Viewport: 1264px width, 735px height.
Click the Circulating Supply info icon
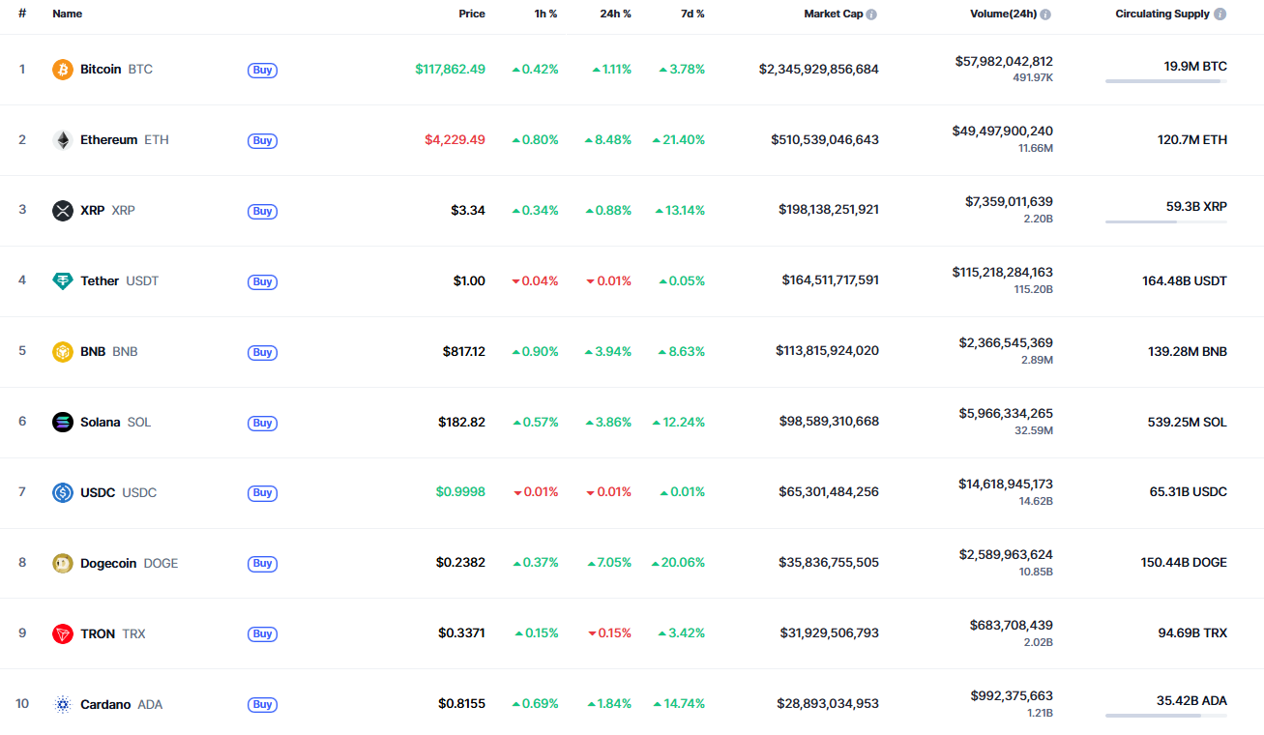(1220, 15)
